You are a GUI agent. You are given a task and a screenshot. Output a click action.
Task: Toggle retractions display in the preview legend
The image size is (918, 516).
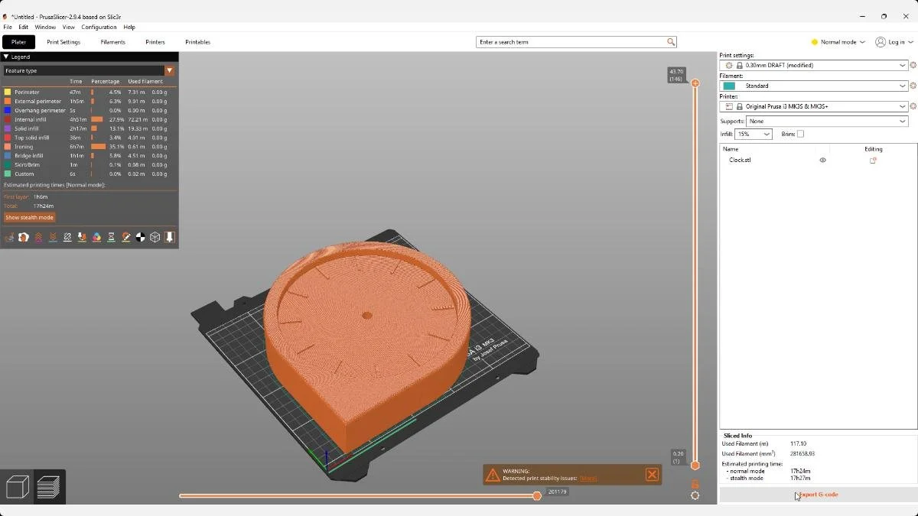38,237
